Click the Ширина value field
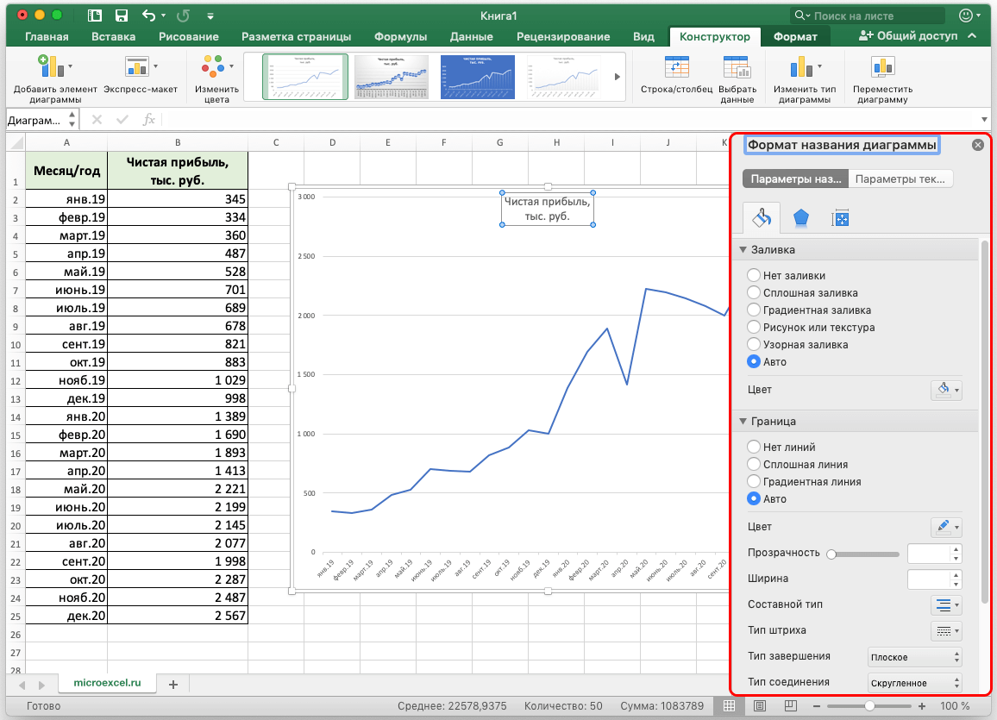Screen dimensions: 997x720 click(930, 579)
